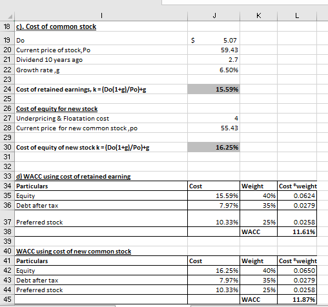
Task: Select the shaded 15.59% result cell
Action: pos(214,89)
